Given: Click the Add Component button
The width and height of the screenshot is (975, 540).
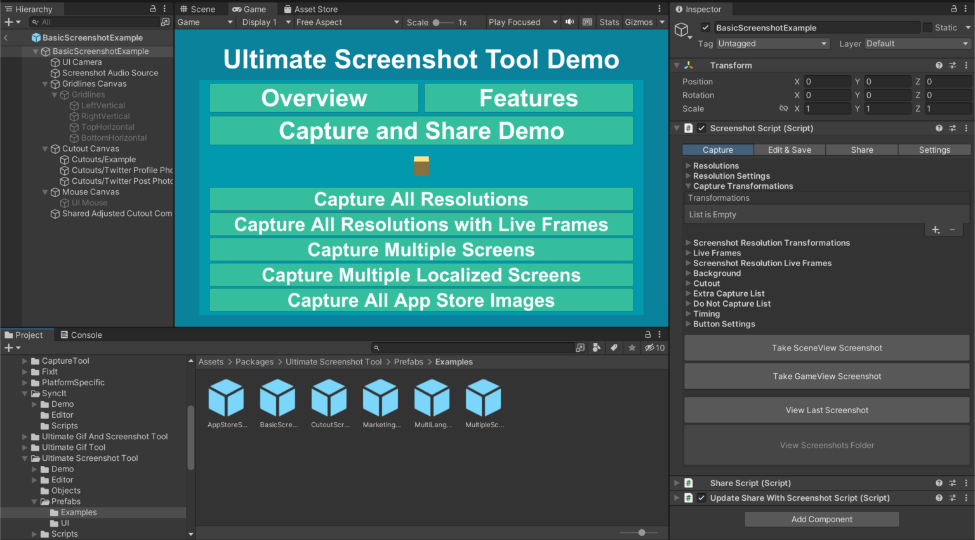Looking at the screenshot, I should tap(821, 518).
